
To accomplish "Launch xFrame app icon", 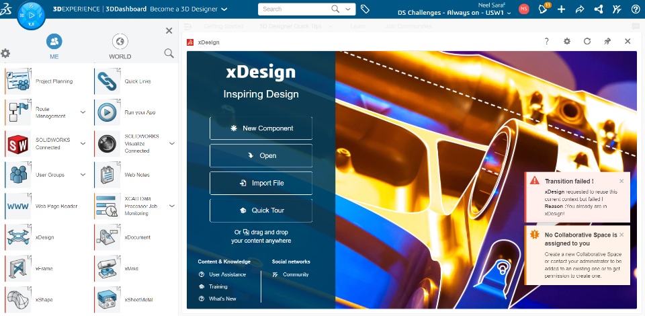I will coord(18,269).
